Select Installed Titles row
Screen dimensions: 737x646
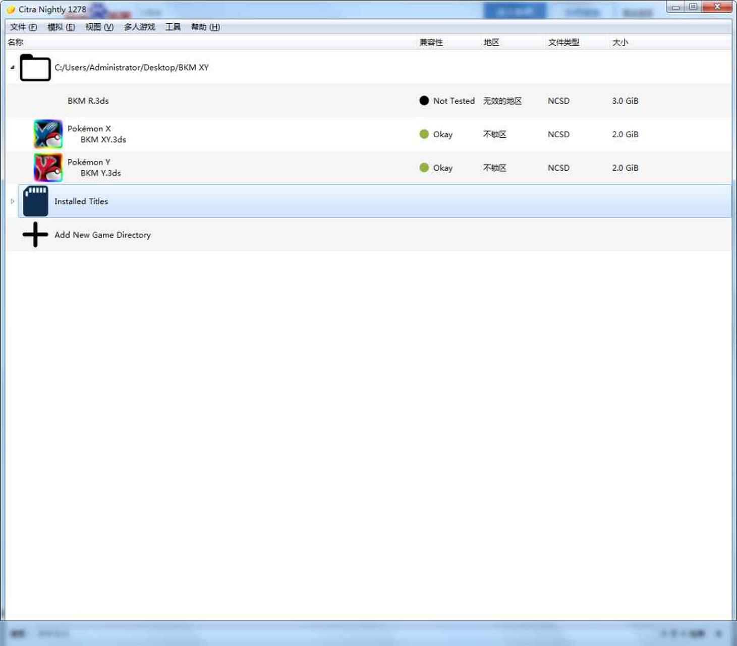(x=375, y=201)
